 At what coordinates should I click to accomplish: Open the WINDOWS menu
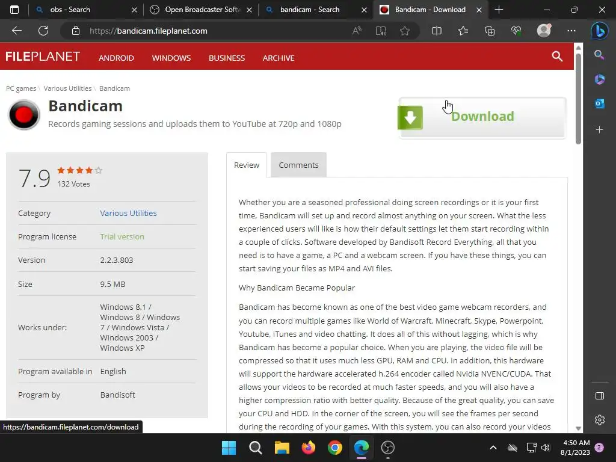coord(171,58)
